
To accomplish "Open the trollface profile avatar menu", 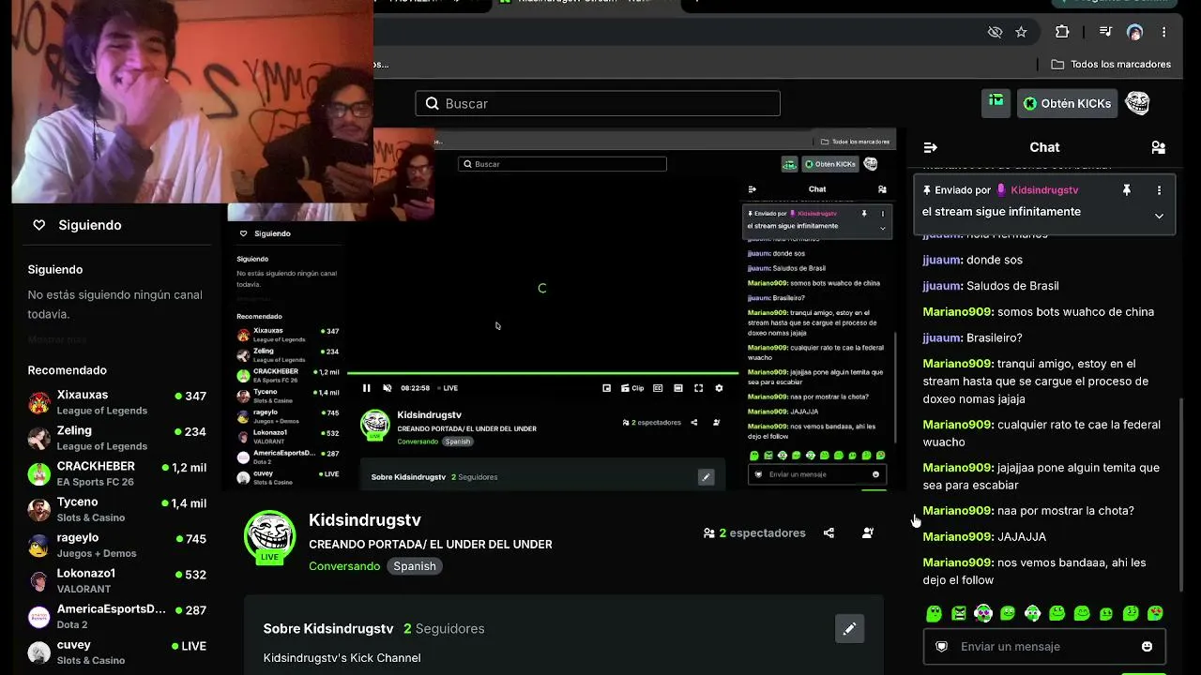I will point(1137,103).
